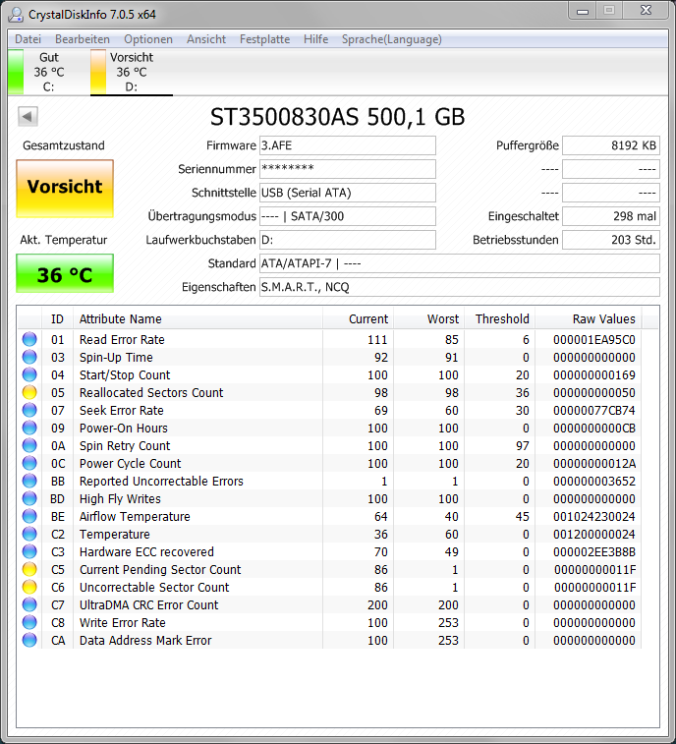Click the ID column header
The width and height of the screenshot is (676, 744).
pyautogui.click(x=57, y=318)
